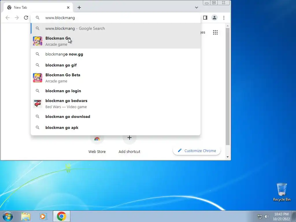Click the Show desktop button
Viewport: 296px width, 222px height.
[294, 216]
